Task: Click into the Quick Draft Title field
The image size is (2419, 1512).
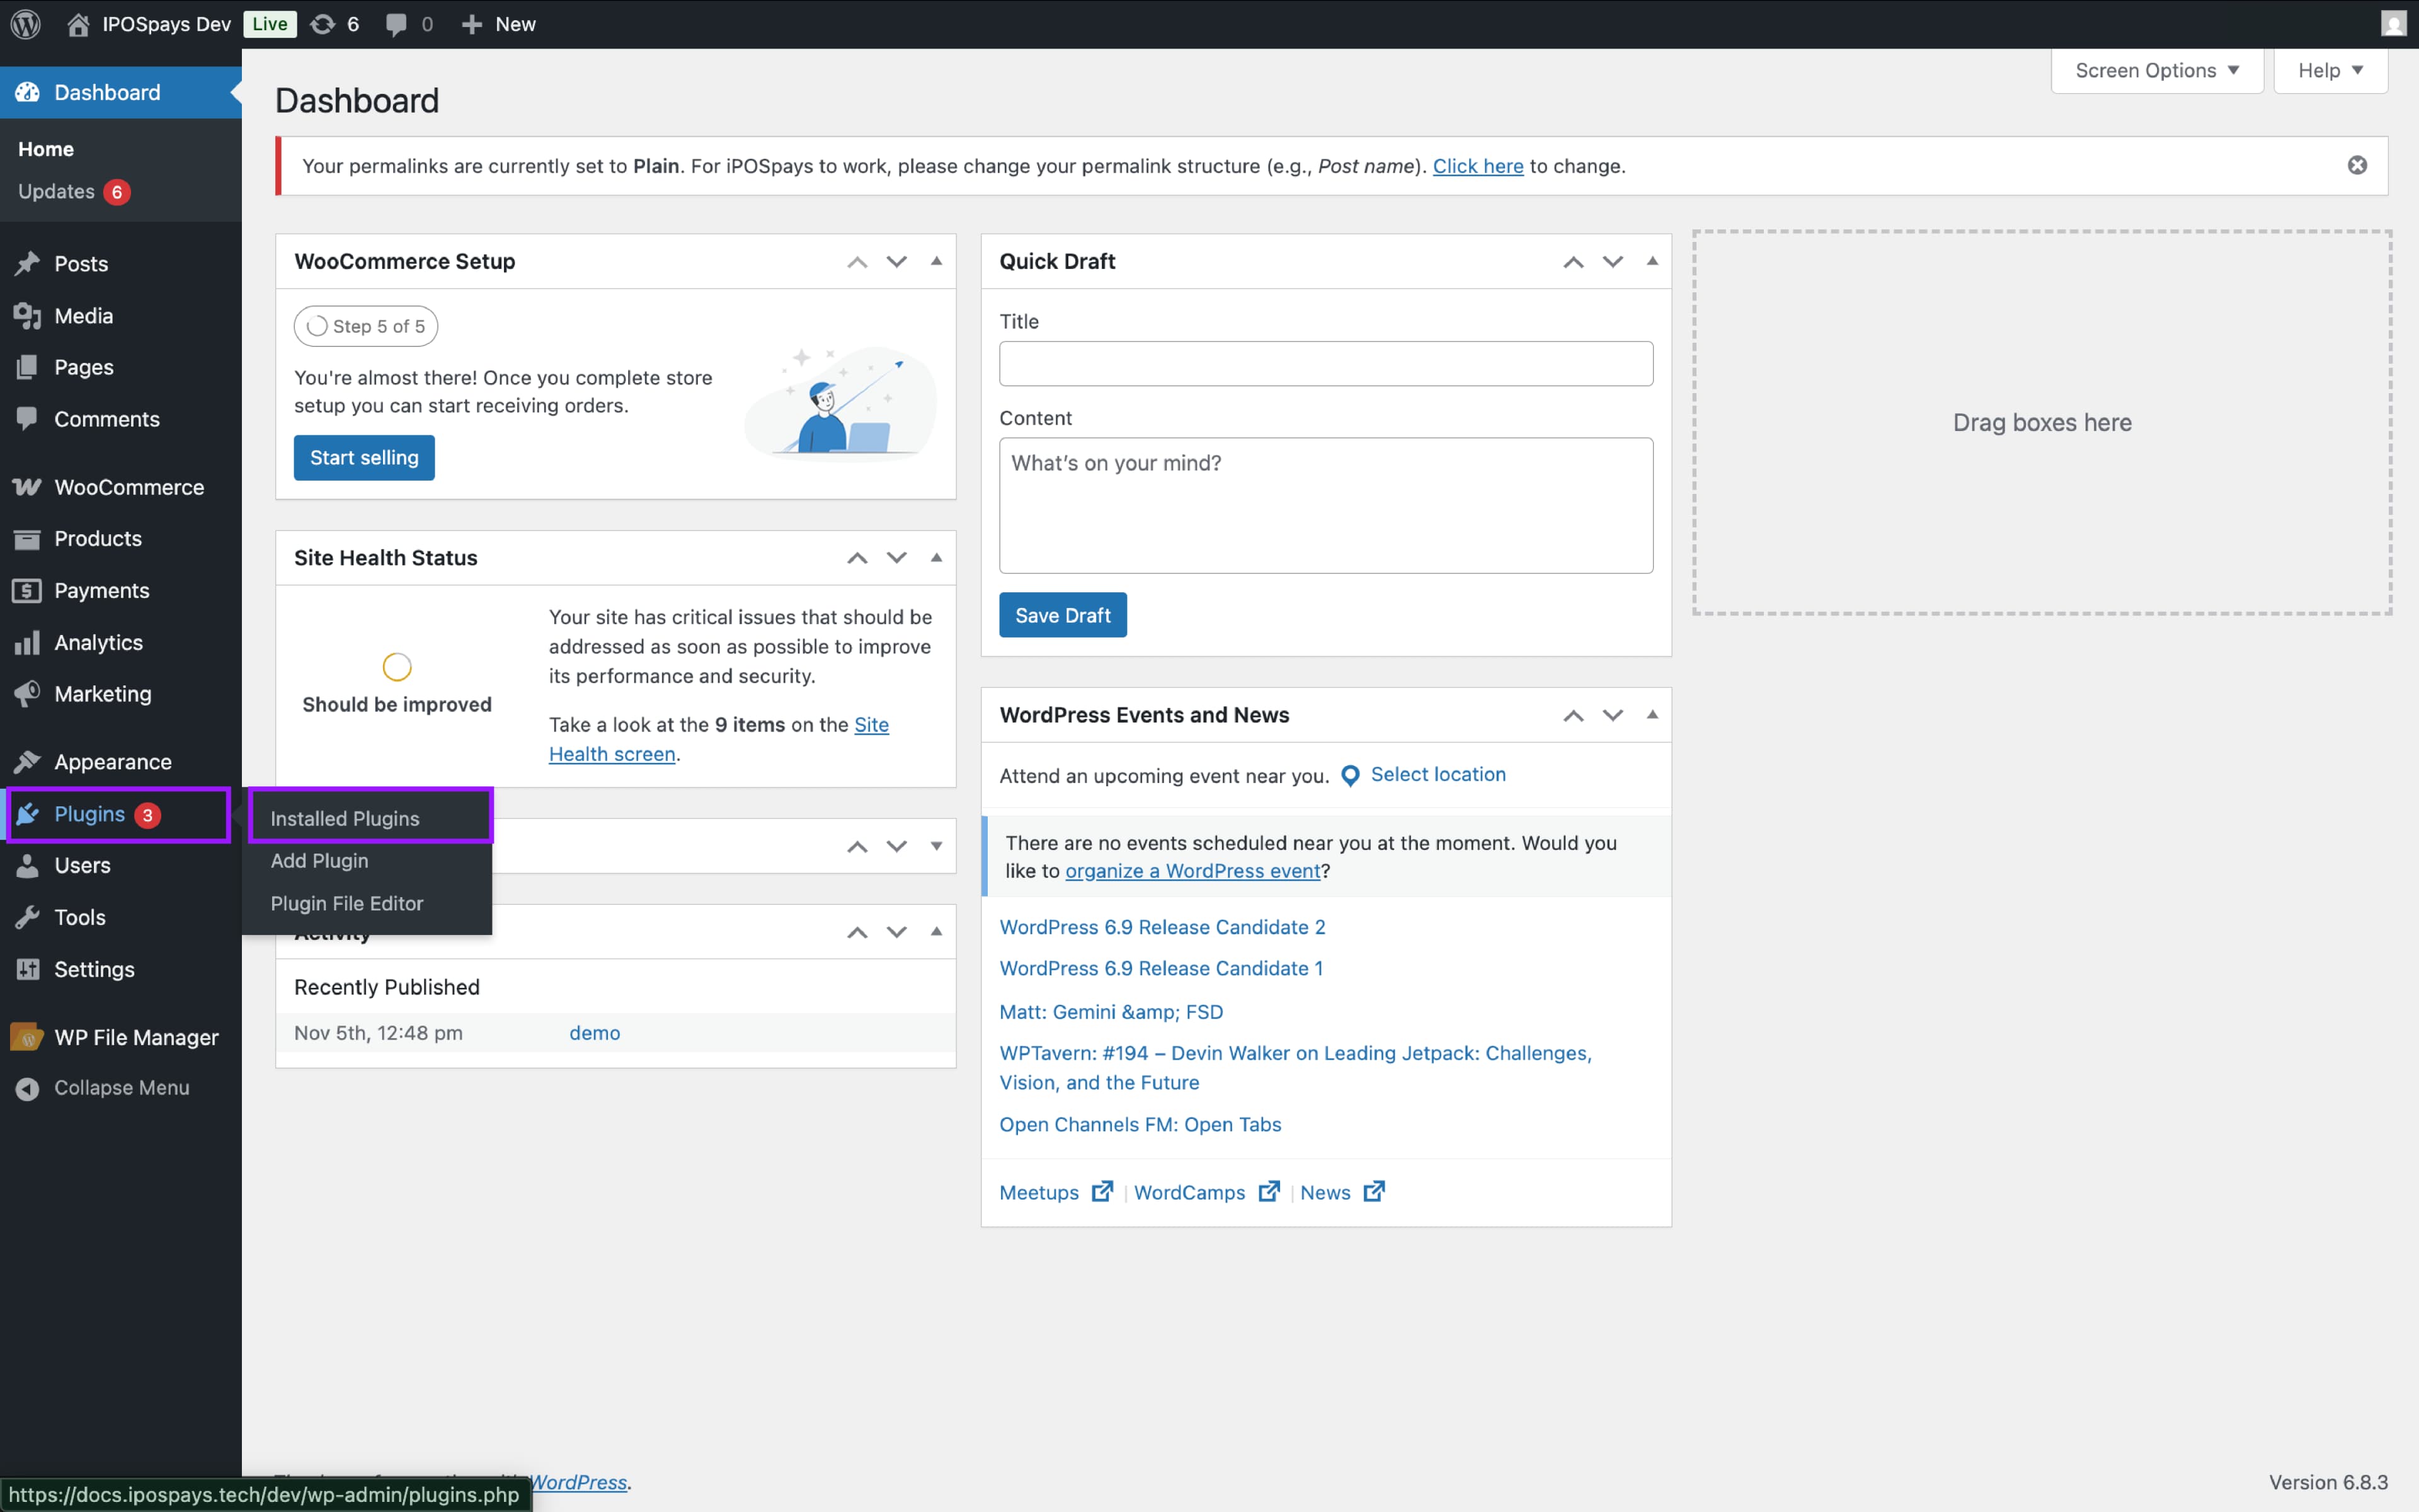Action: tap(1325, 363)
